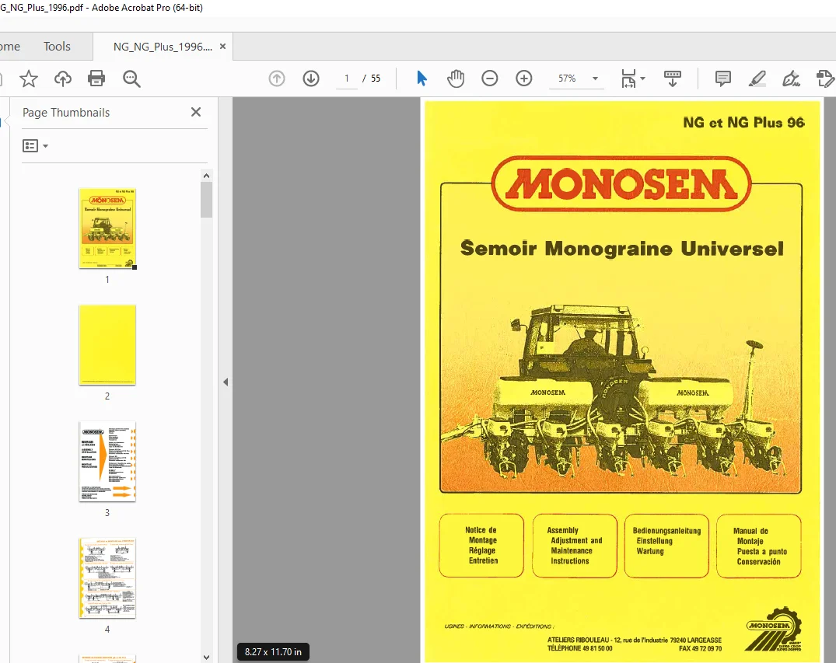836x663 pixels.
Task: Select page 3 thumbnail
Action: [107, 462]
